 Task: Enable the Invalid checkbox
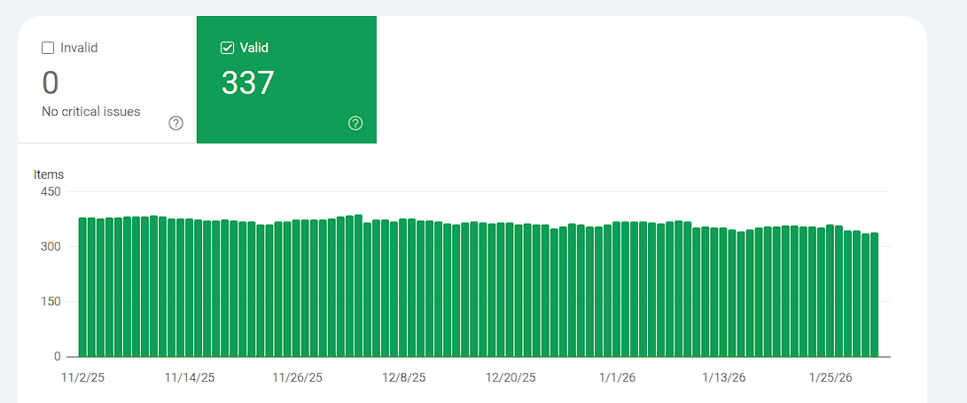click(x=48, y=48)
